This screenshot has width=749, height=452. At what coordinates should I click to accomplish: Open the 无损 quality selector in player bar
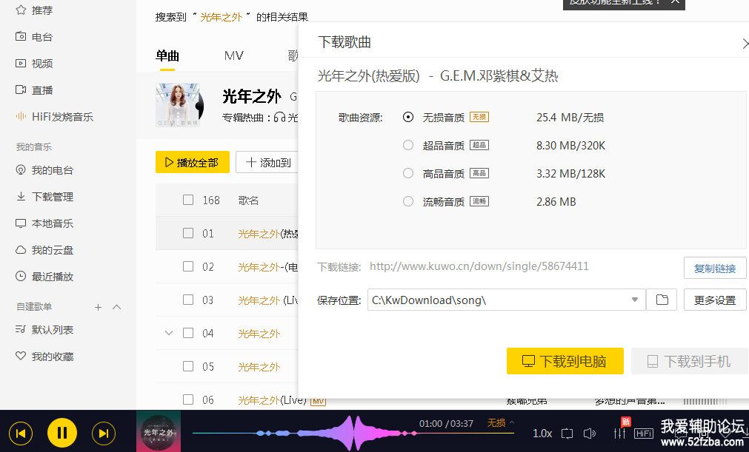(x=500, y=423)
